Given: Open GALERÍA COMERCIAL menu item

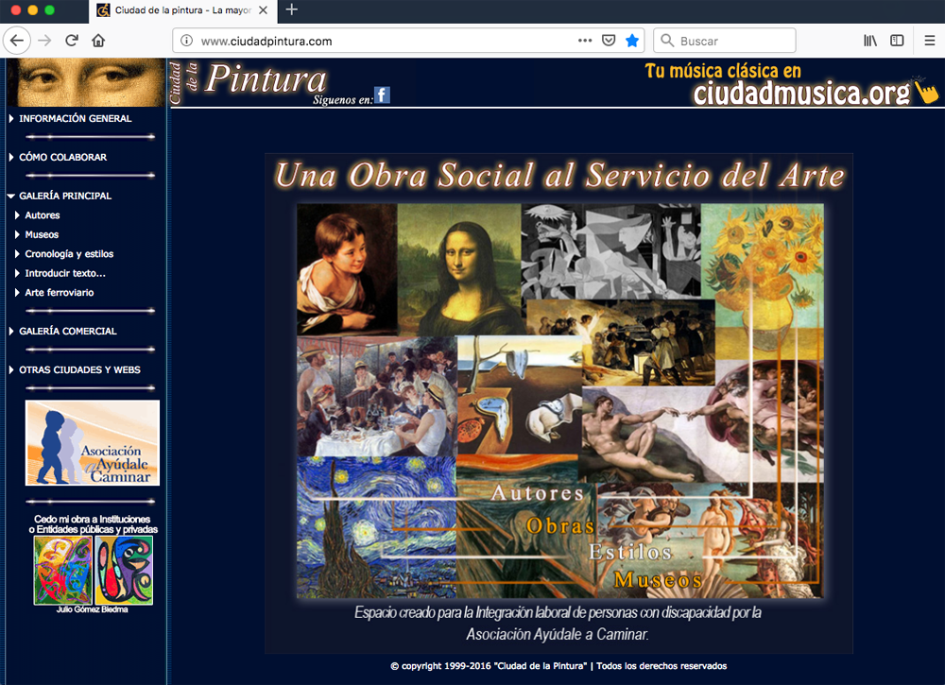Looking at the screenshot, I should pyautogui.click(x=68, y=332).
